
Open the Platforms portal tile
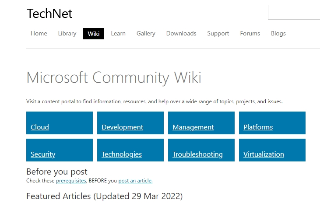(272, 123)
